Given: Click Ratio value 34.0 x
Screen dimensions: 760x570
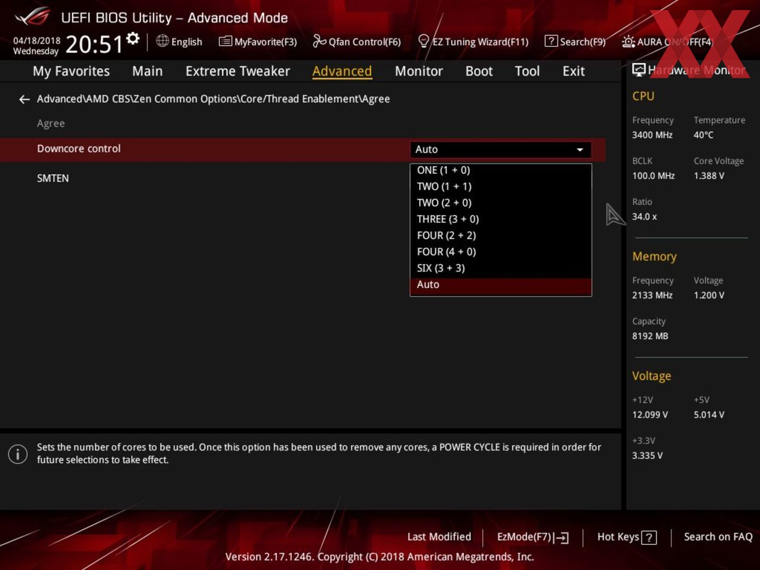Looking at the screenshot, I should point(644,217).
